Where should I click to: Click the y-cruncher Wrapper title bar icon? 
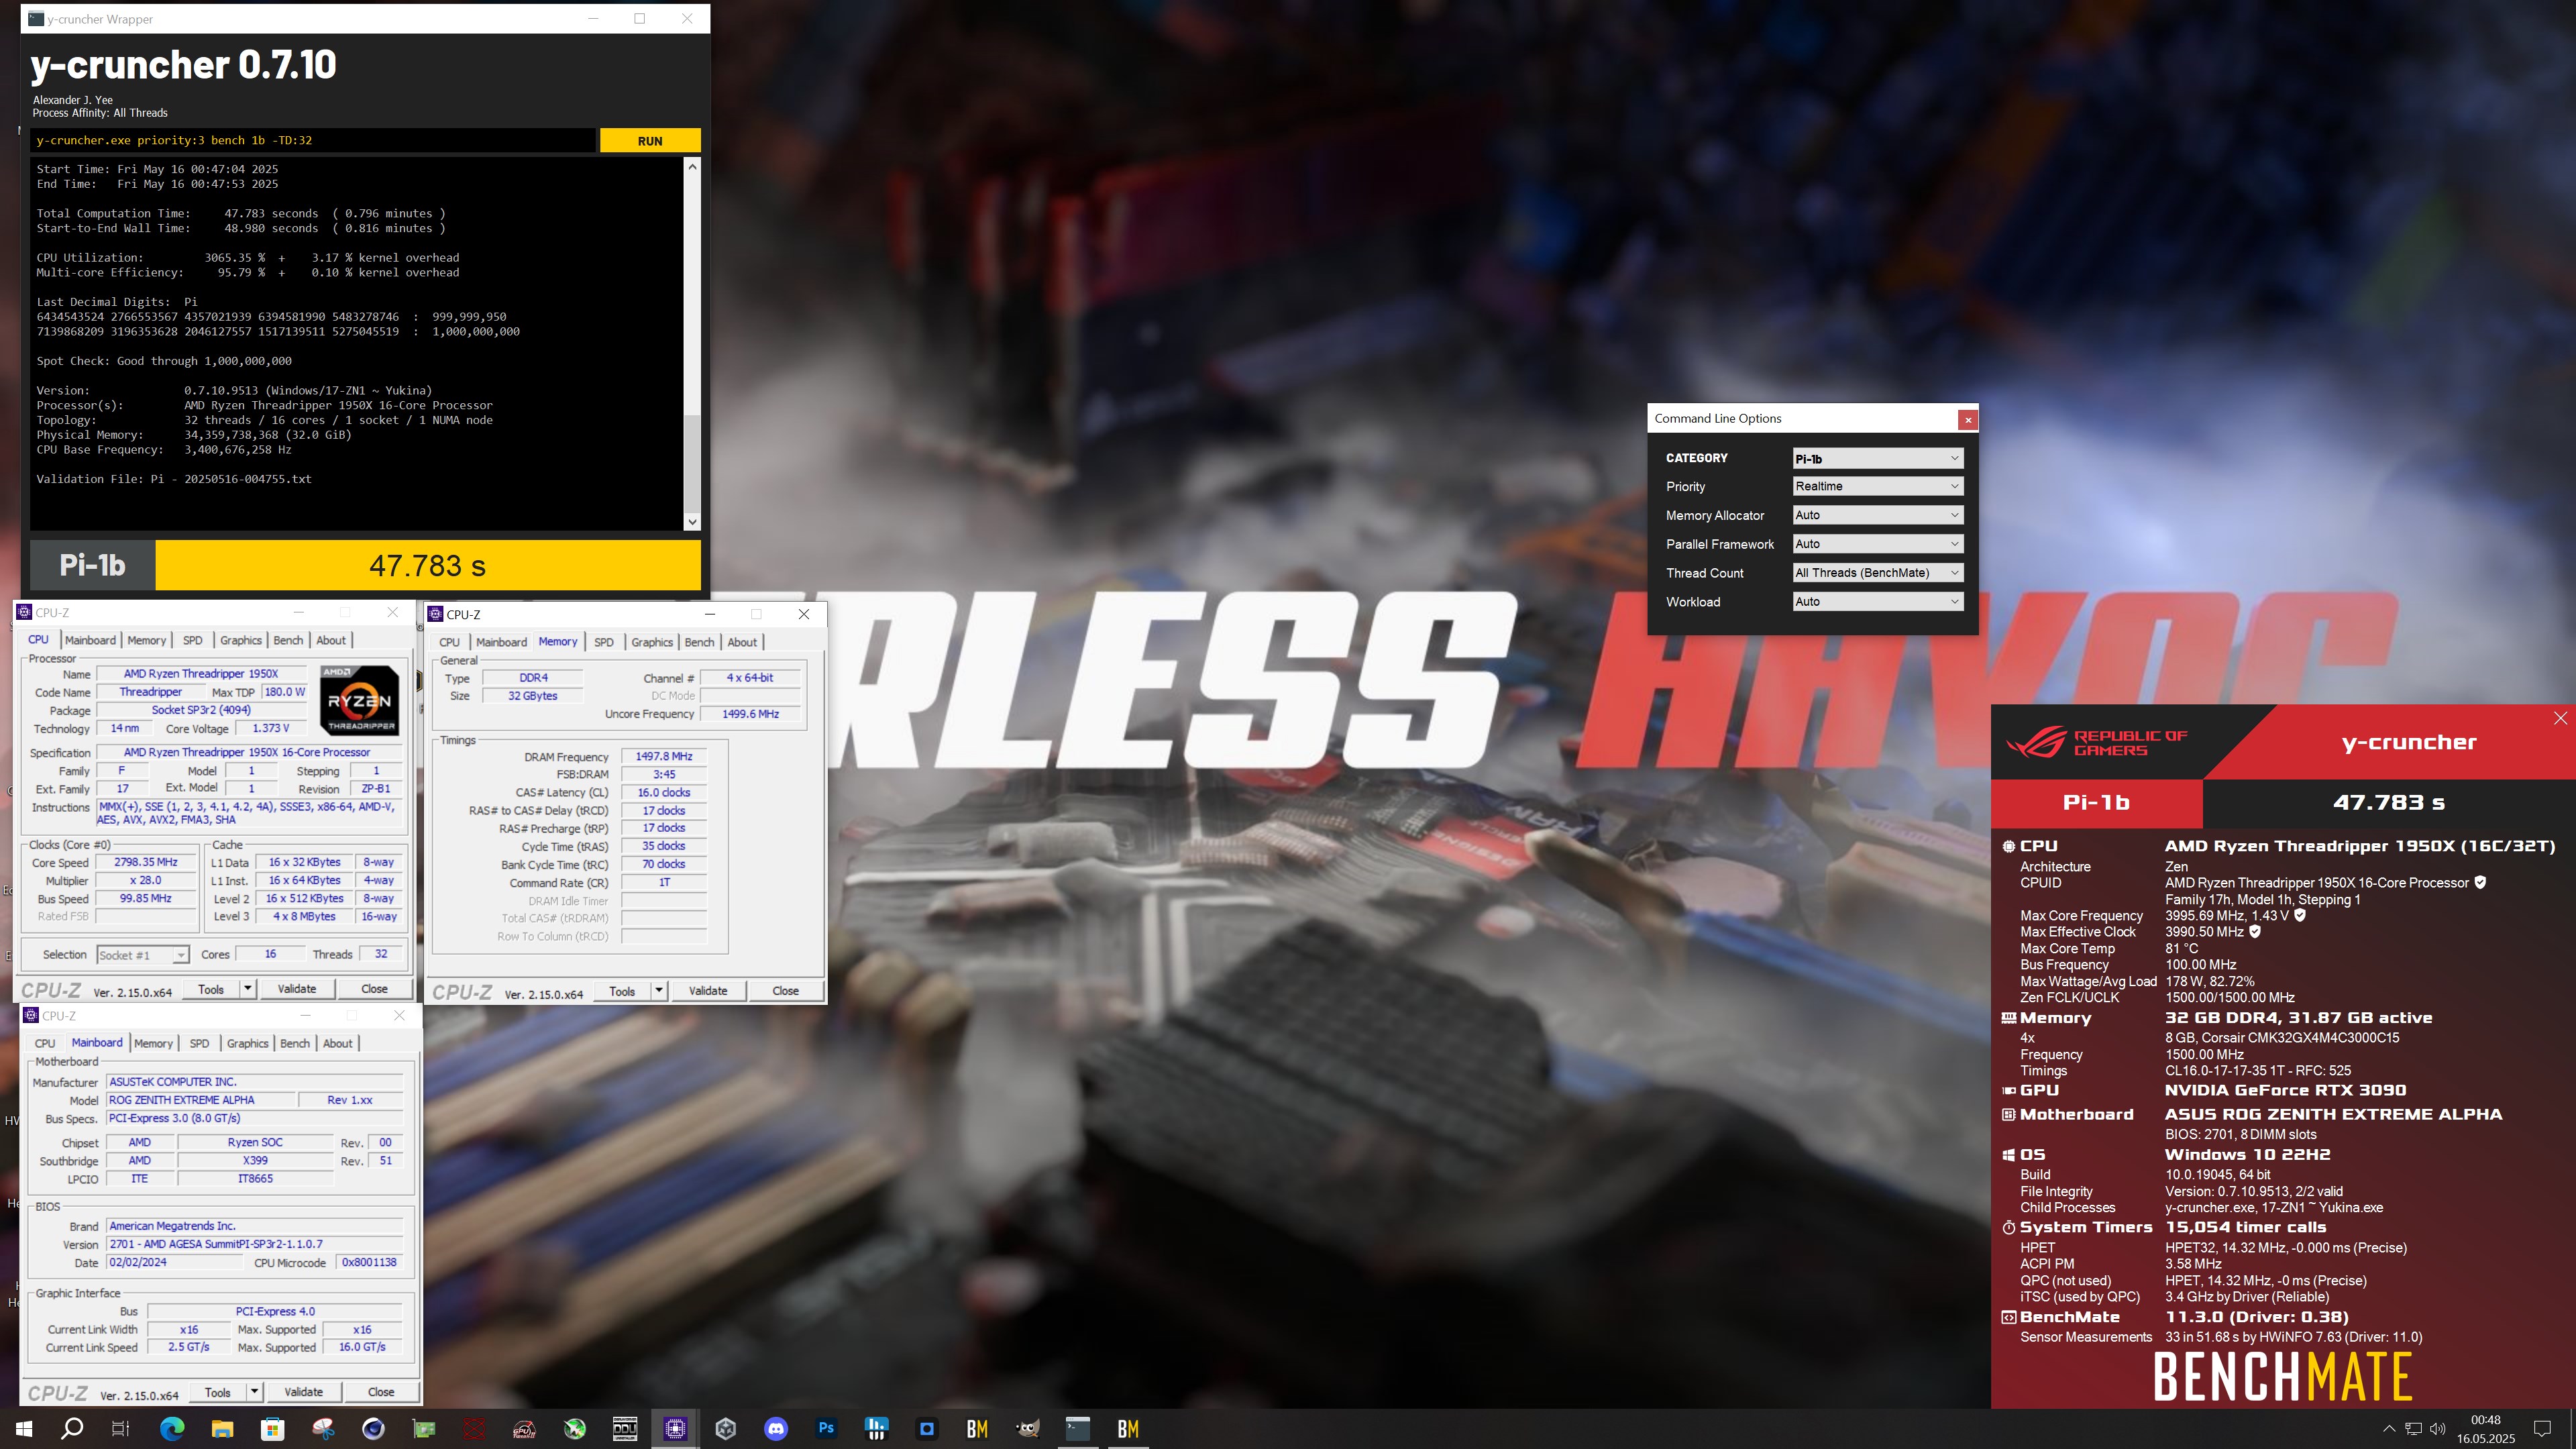point(36,19)
